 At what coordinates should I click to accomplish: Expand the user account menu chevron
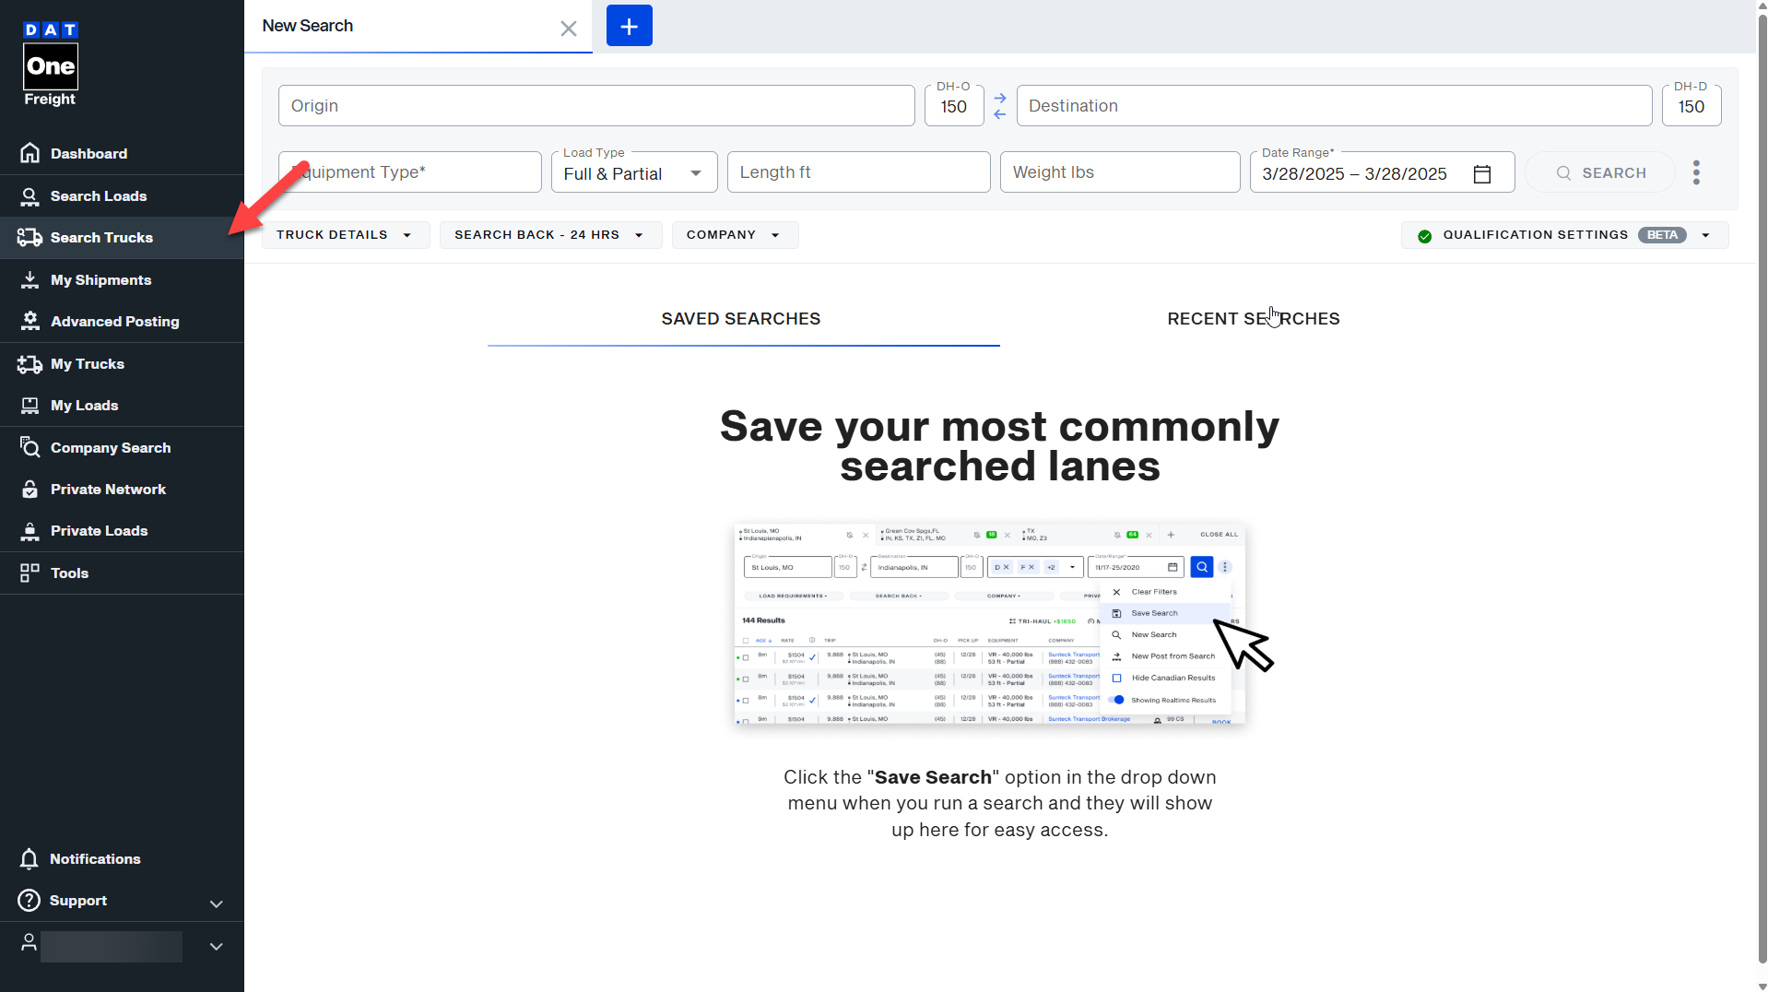(x=217, y=947)
